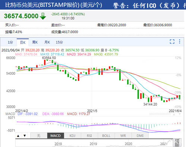Open fullscreen chart view icon

(172, 42)
